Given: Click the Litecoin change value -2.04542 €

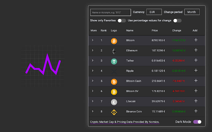Looking at the screenshot, I should [178, 101].
